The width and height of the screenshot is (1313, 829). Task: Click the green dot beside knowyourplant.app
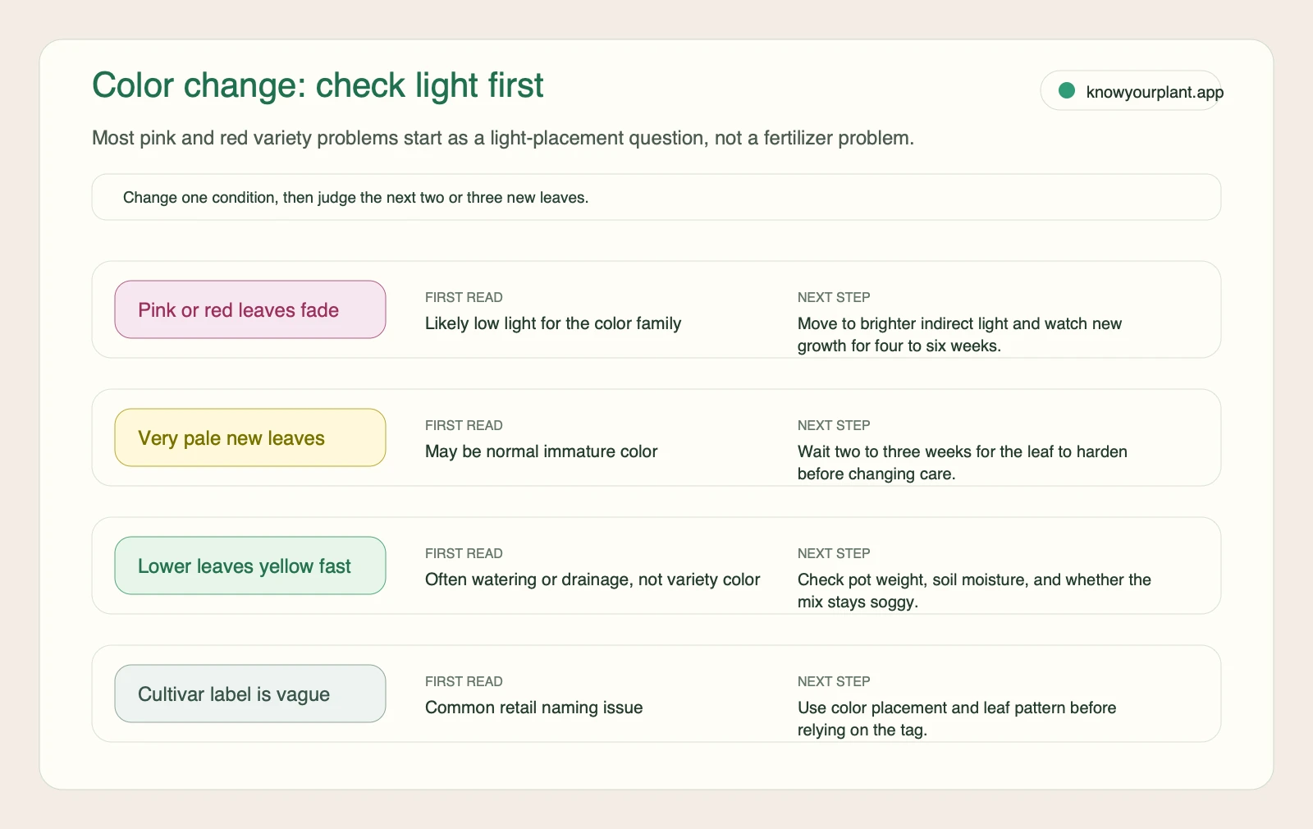pyautogui.click(x=1067, y=90)
